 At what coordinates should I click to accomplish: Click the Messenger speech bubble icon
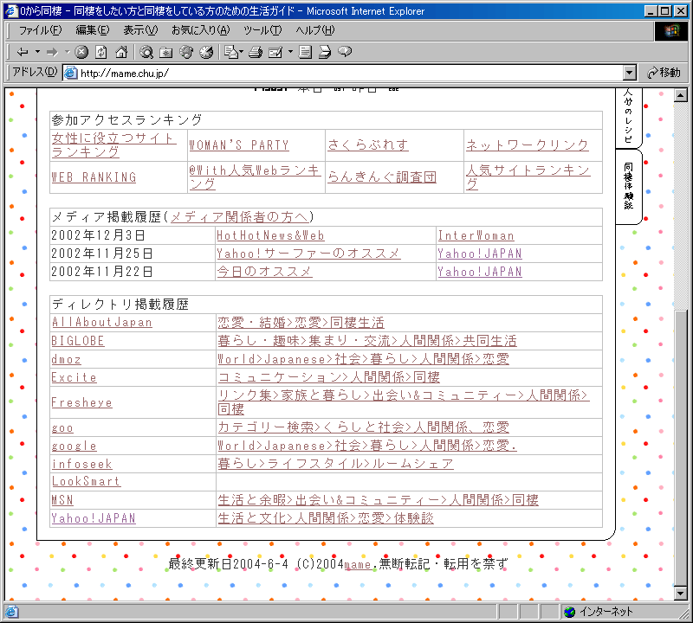point(345,52)
